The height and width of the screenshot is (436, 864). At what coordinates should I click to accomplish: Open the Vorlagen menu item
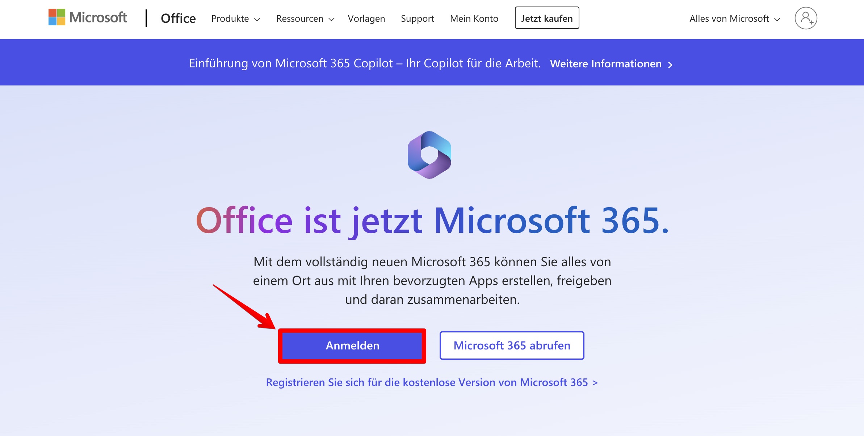[366, 18]
